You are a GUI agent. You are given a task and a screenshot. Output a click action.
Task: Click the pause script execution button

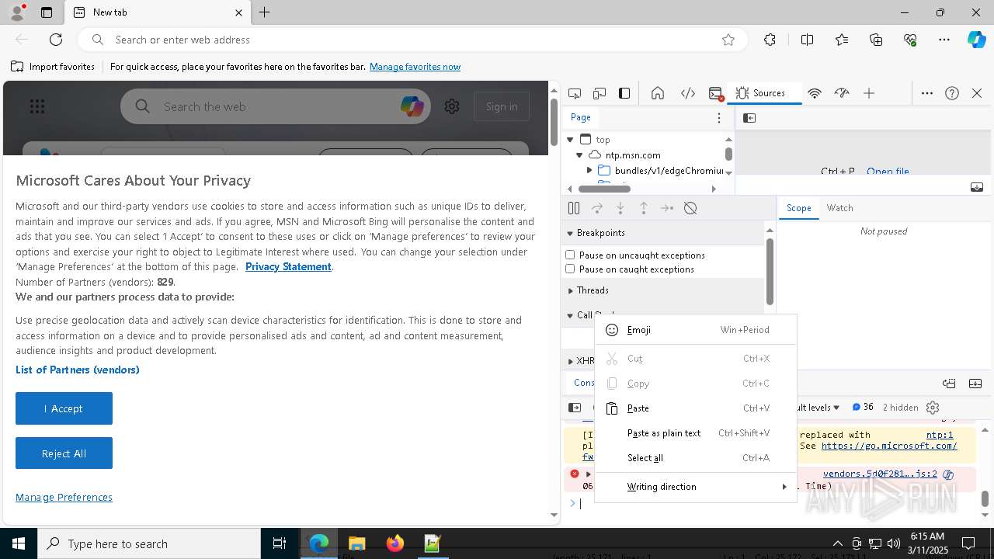(x=574, y=208)
